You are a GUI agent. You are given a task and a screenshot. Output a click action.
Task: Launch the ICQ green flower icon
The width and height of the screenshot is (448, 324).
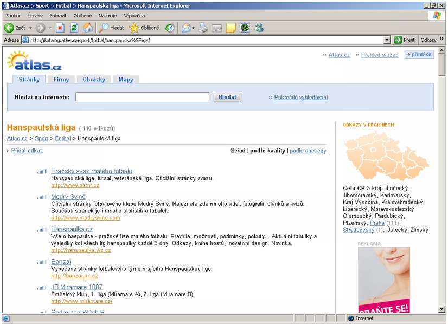(245, 28)
